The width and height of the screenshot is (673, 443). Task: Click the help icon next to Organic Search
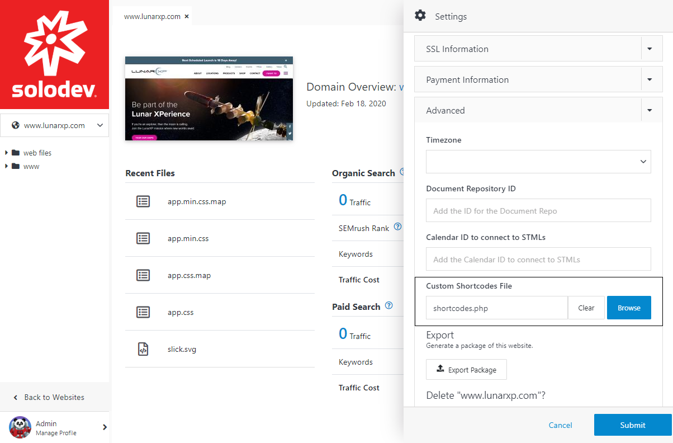click(401, 172)
